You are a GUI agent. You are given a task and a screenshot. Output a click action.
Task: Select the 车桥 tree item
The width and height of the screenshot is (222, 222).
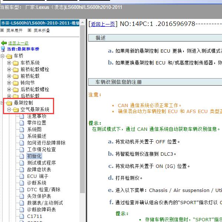(x=19, y=56)
